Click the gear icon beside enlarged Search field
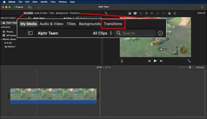The image size is (207, 119). coord(160,33)
